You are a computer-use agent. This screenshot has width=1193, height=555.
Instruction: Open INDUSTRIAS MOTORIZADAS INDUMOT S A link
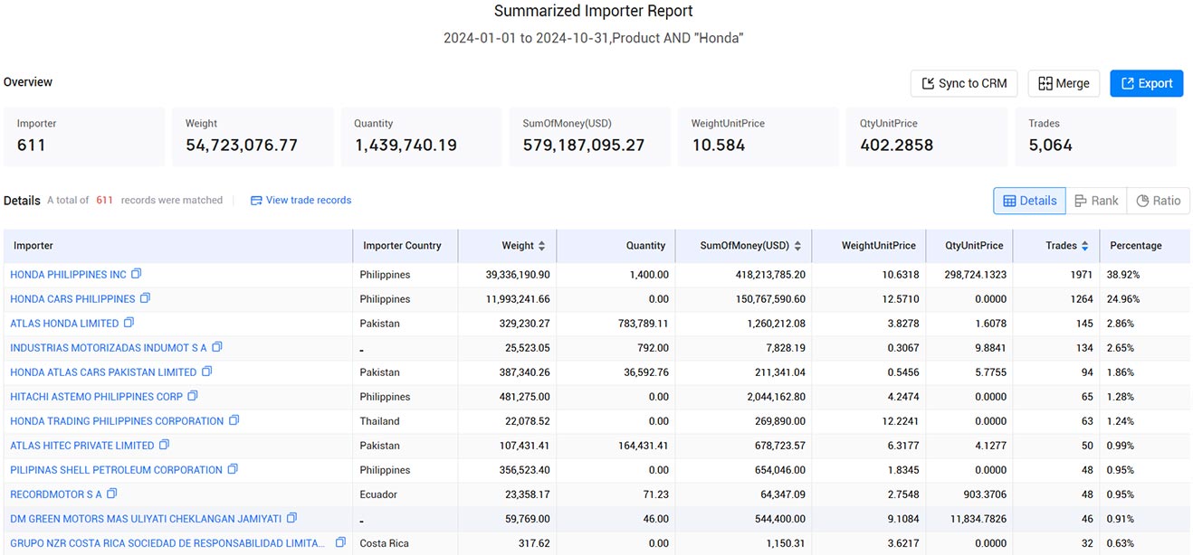[109, 348]
